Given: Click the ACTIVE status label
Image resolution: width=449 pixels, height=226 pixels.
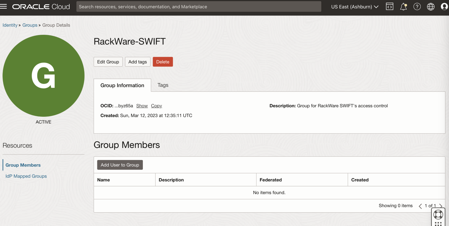Looking at the screenshot, I should click(x=43, y=122).
